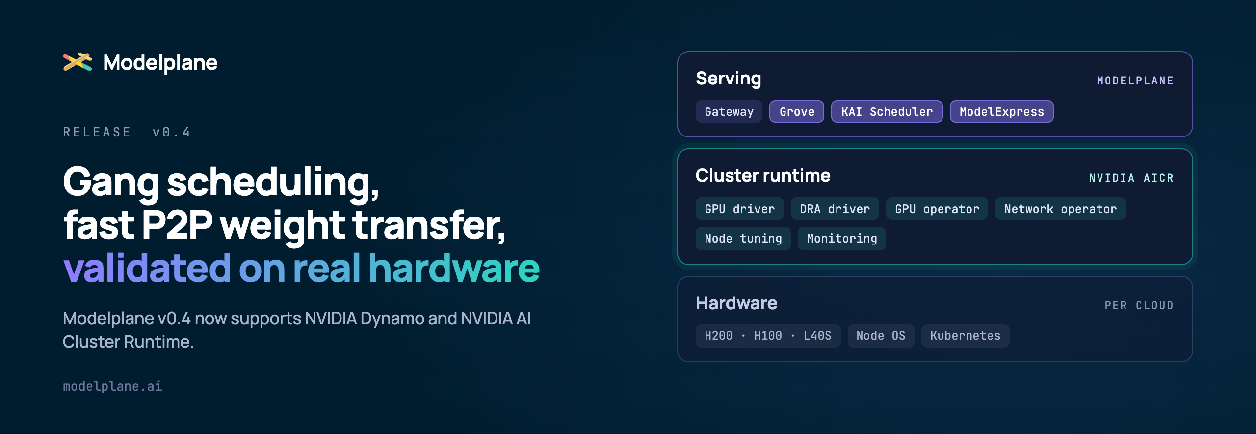This screenshot has height=434, width=1256.
Task: Select the Network operator chip
Action: (x=1060, y=209)
